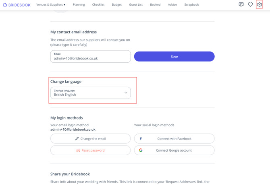Focus the contact Email input field
The width and height of the screenshot is (270, 185).
coord(90,58)
